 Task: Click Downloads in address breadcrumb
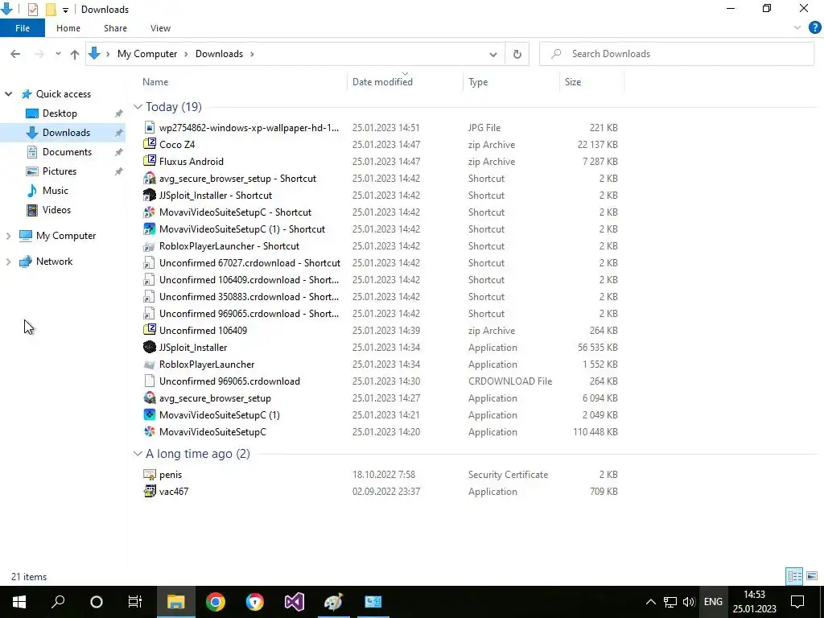219,54
